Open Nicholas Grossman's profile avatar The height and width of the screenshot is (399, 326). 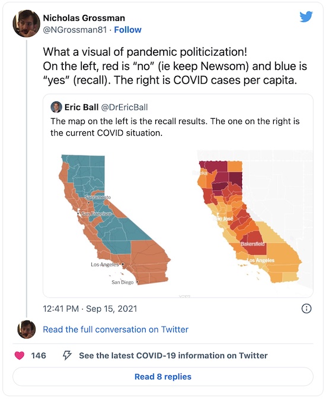(27, 24)
